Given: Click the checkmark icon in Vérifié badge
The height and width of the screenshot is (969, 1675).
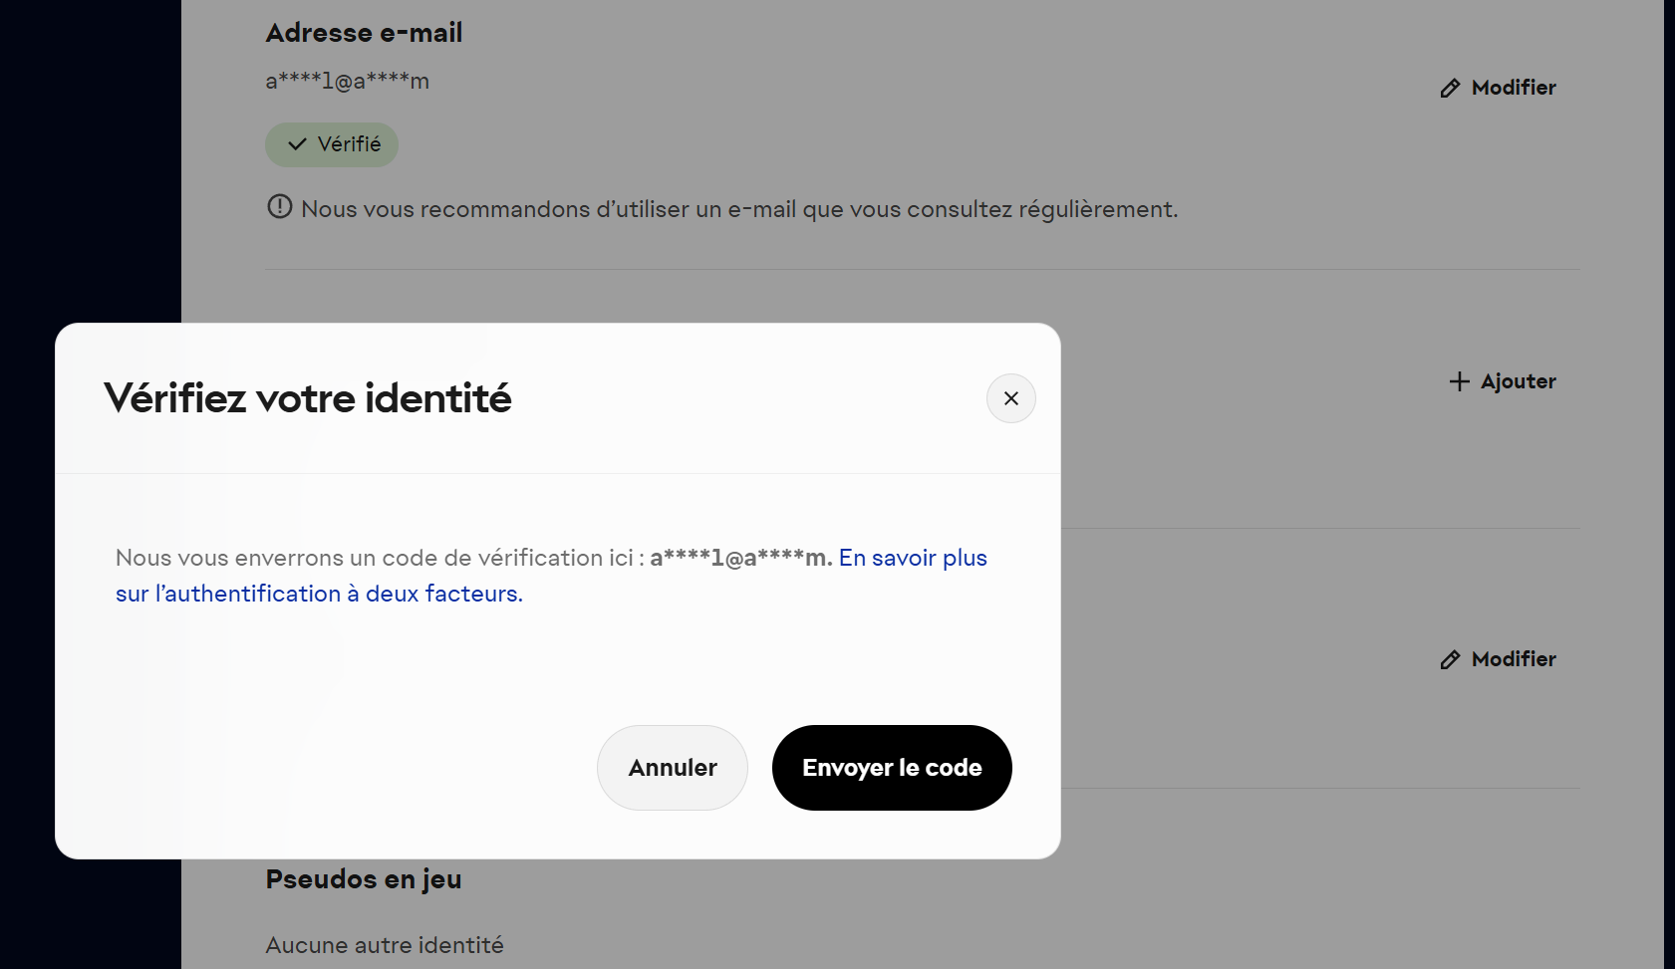Looking at the screenshot, I should point(297,144).
